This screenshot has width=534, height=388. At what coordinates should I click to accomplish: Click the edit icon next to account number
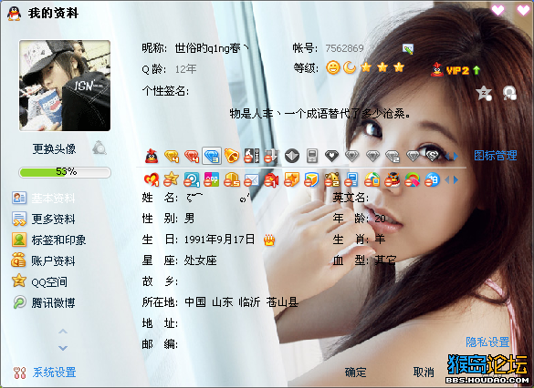408,48
